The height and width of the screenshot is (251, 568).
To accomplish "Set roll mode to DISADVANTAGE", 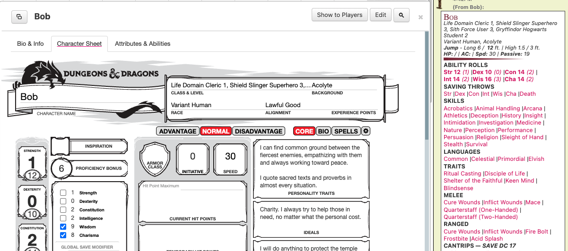I will pos(259,131).
